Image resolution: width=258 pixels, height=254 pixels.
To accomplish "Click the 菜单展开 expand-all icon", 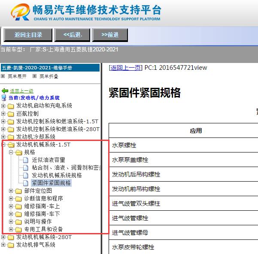I will [x=3, y=76].
